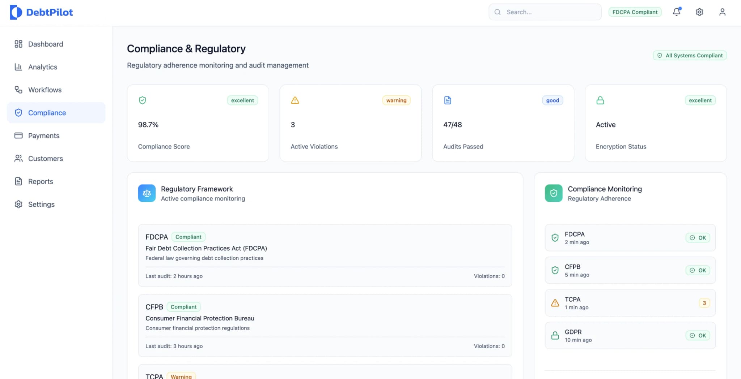Click the TCPA warning icon in monitoring
Viewport: 741px width, 379px height.
(x=555, y=303)
